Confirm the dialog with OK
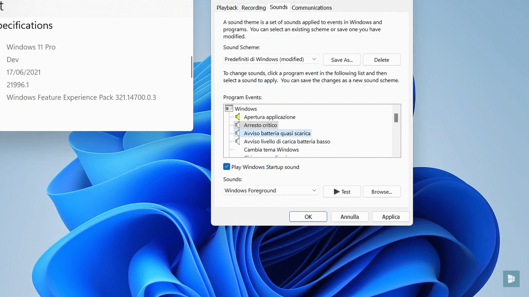The height and width of the screenshot is (297, 529). click(308, 217)
